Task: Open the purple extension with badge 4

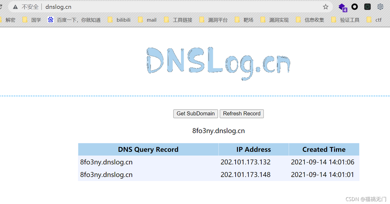Action: point(343,7)
